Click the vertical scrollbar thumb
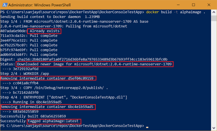 tap(214, 18)
